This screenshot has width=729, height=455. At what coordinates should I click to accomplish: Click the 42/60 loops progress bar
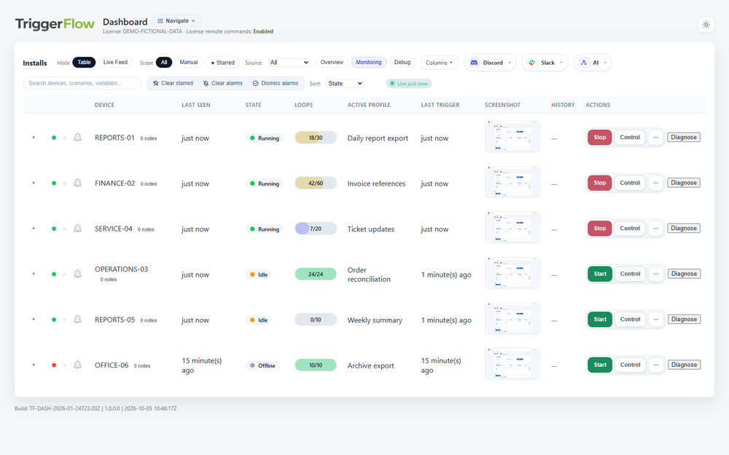click(x=316, y=183)
